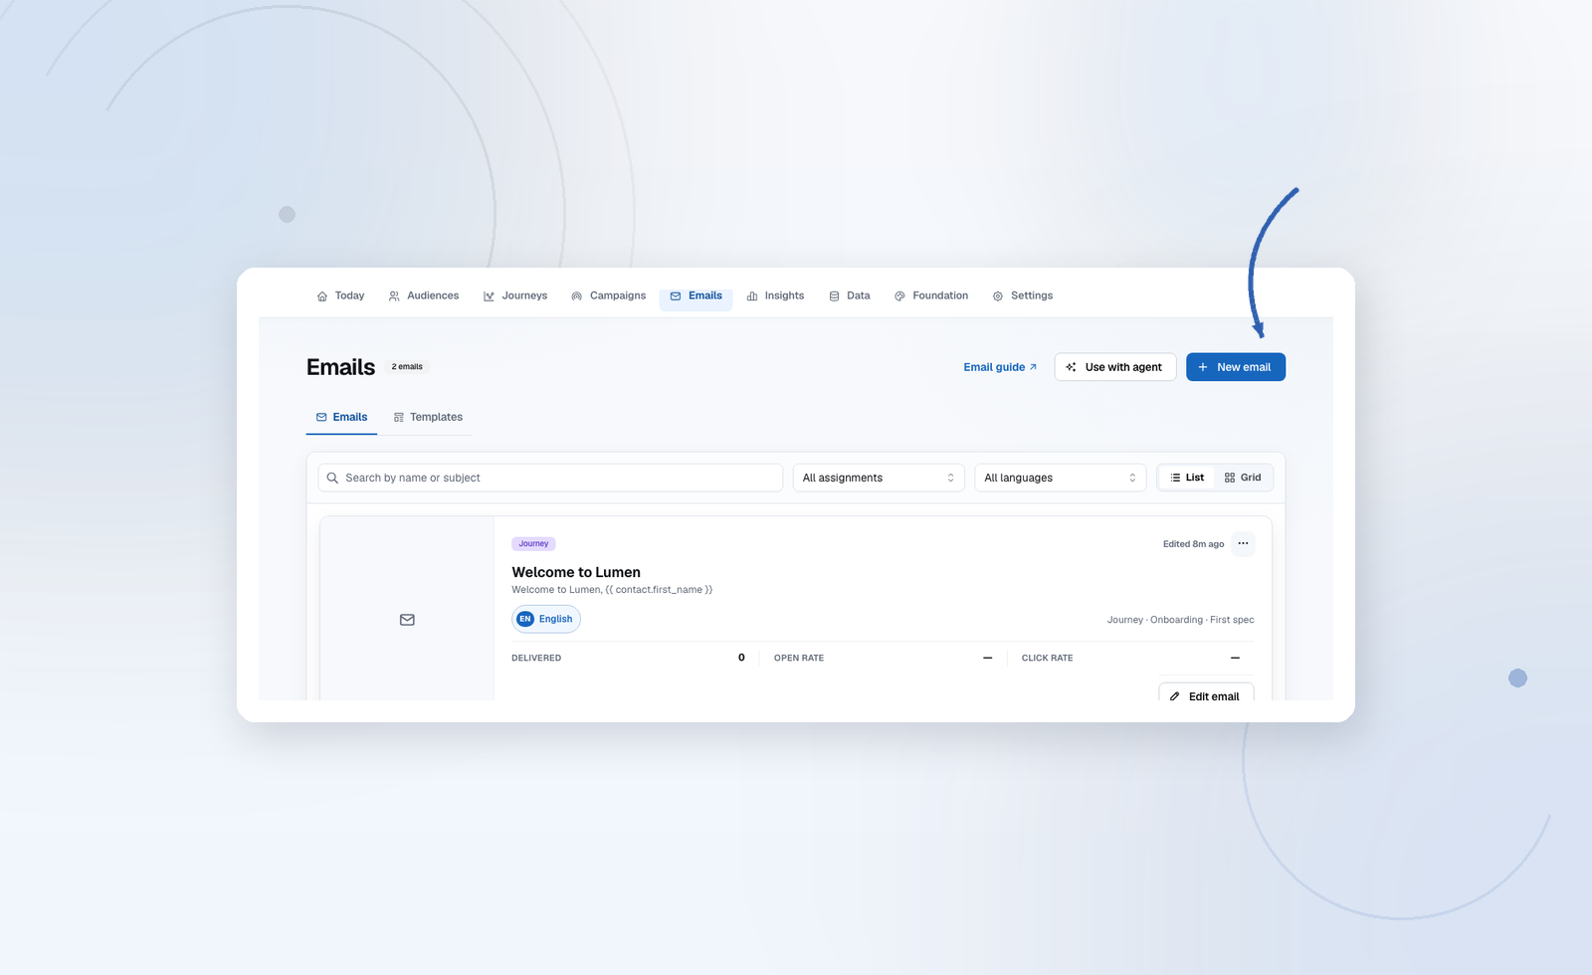Click the Journey tag badge
This screenshot has width=1592, height=975.
tap(533, 544)
